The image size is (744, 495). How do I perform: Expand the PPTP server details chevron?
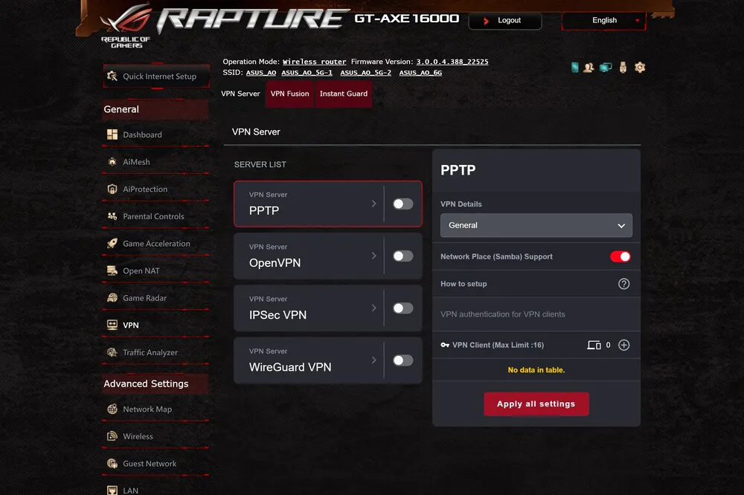374,204
